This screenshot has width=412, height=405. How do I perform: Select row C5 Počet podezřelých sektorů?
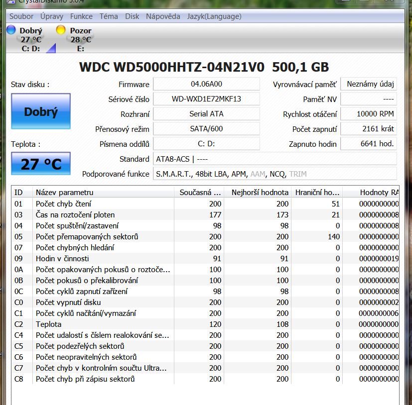point(205,346)
